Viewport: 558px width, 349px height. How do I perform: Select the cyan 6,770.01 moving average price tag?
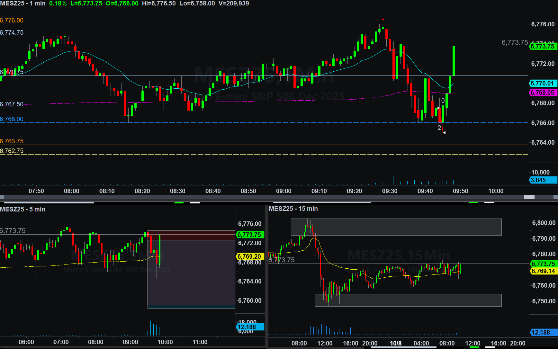[543, 84]
